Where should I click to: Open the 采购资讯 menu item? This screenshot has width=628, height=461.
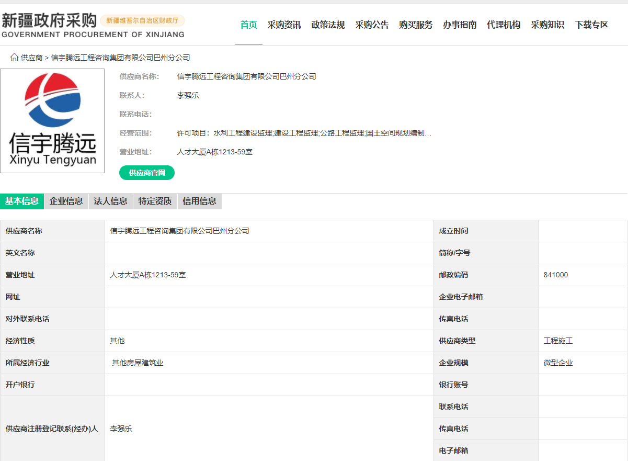click(284, 25)
